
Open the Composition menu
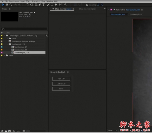tap(14, 1)
